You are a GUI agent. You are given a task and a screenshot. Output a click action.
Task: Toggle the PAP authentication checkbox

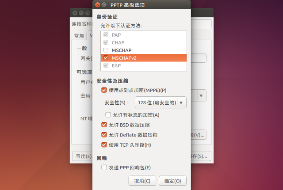click(106, 34)
